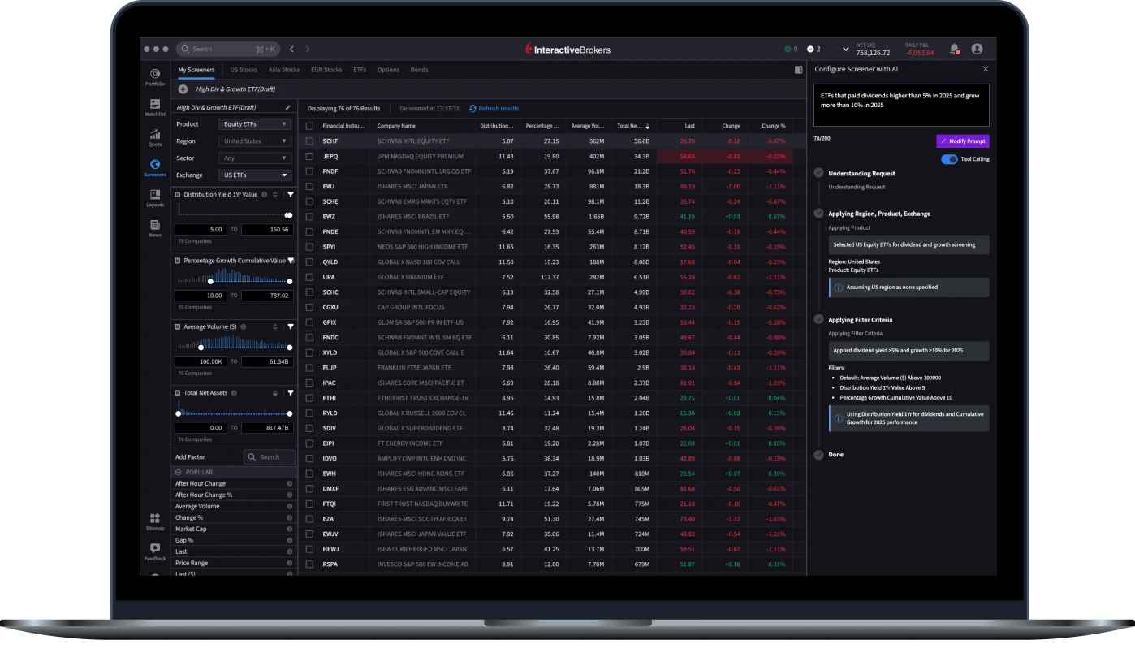Remove the Average Volume ($) filter

pyautogui.click(x=178, y=326)
